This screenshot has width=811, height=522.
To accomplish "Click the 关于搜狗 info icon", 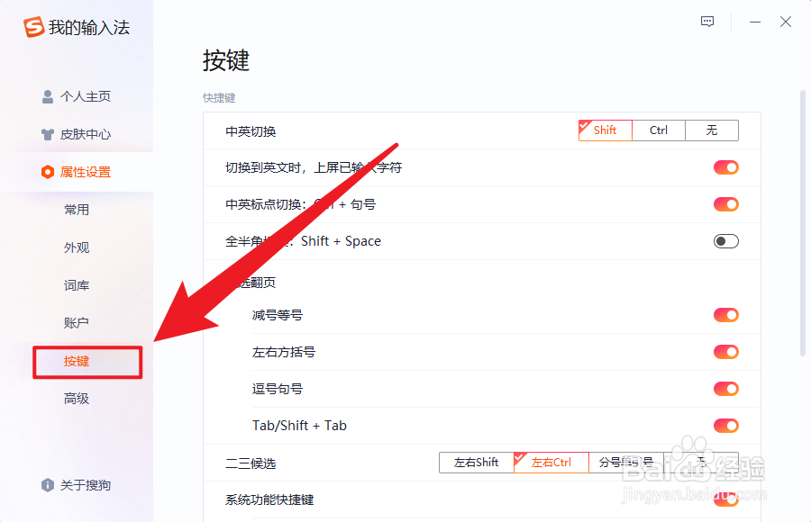I will point(47,485).
